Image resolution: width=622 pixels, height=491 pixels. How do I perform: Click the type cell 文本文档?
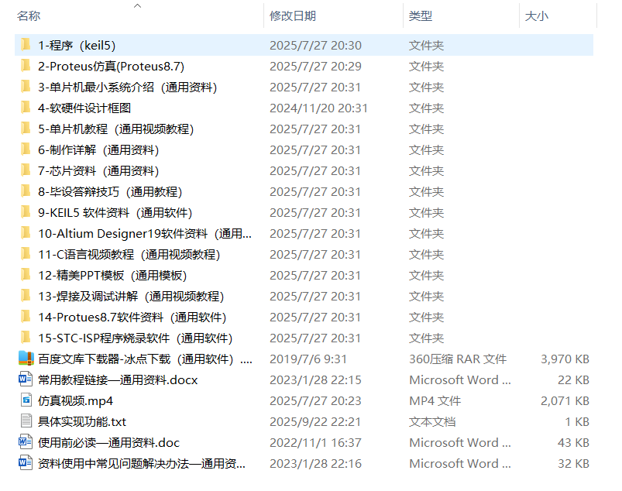(x=432, y=421)
